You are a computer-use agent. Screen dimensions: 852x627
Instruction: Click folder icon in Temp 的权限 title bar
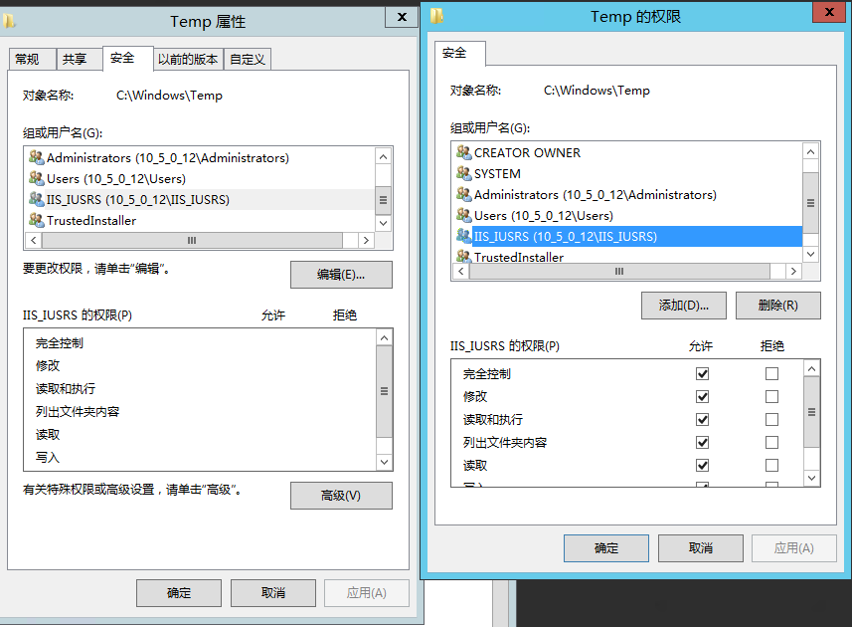(436, 16)
